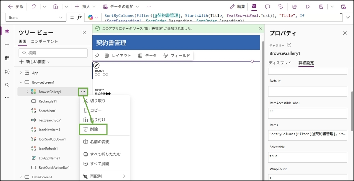Switch to the コンポーネント tab
354x181 pixels.
pyautogui.click(x=44, y=42)
